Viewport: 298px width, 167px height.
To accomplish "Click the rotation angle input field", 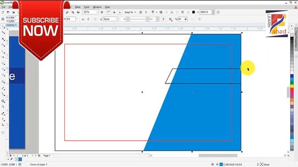I will 71,19.
